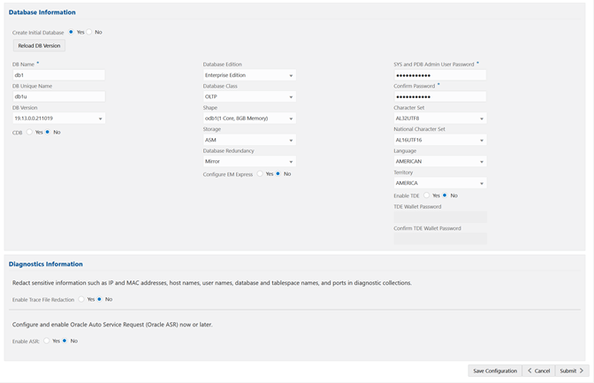The image size is (594, 383).
Task: Select No for Trace File Redaction
Action: pos(99,300)
